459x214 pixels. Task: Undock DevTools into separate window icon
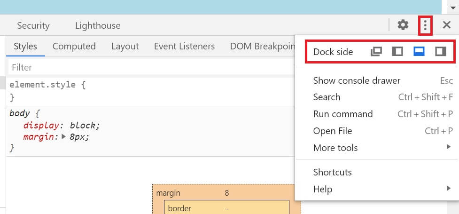point(376,52)
